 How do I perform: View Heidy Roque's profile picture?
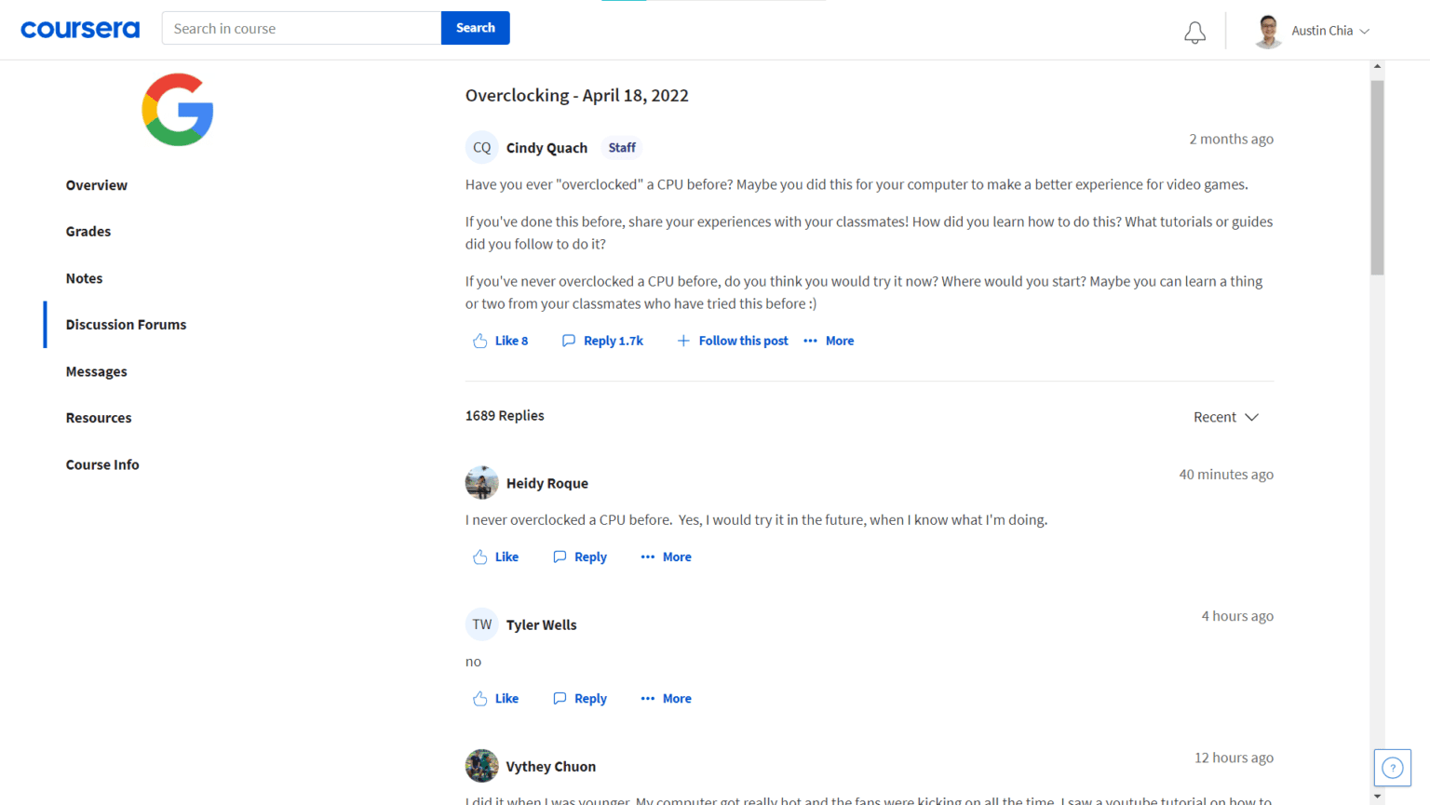pyautogui.click(x=481, y=482)
